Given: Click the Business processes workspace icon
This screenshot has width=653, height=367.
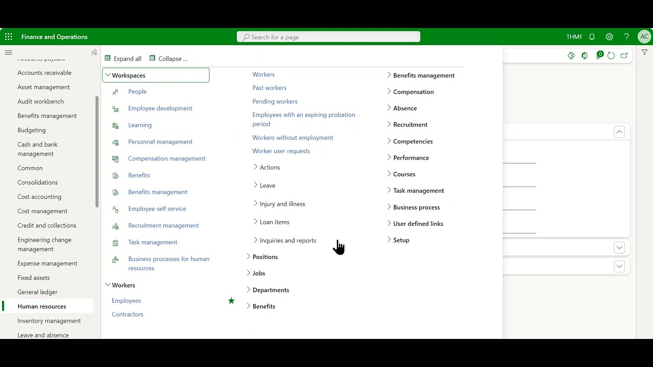Looking at the screenshot, I should pos(115,259).
